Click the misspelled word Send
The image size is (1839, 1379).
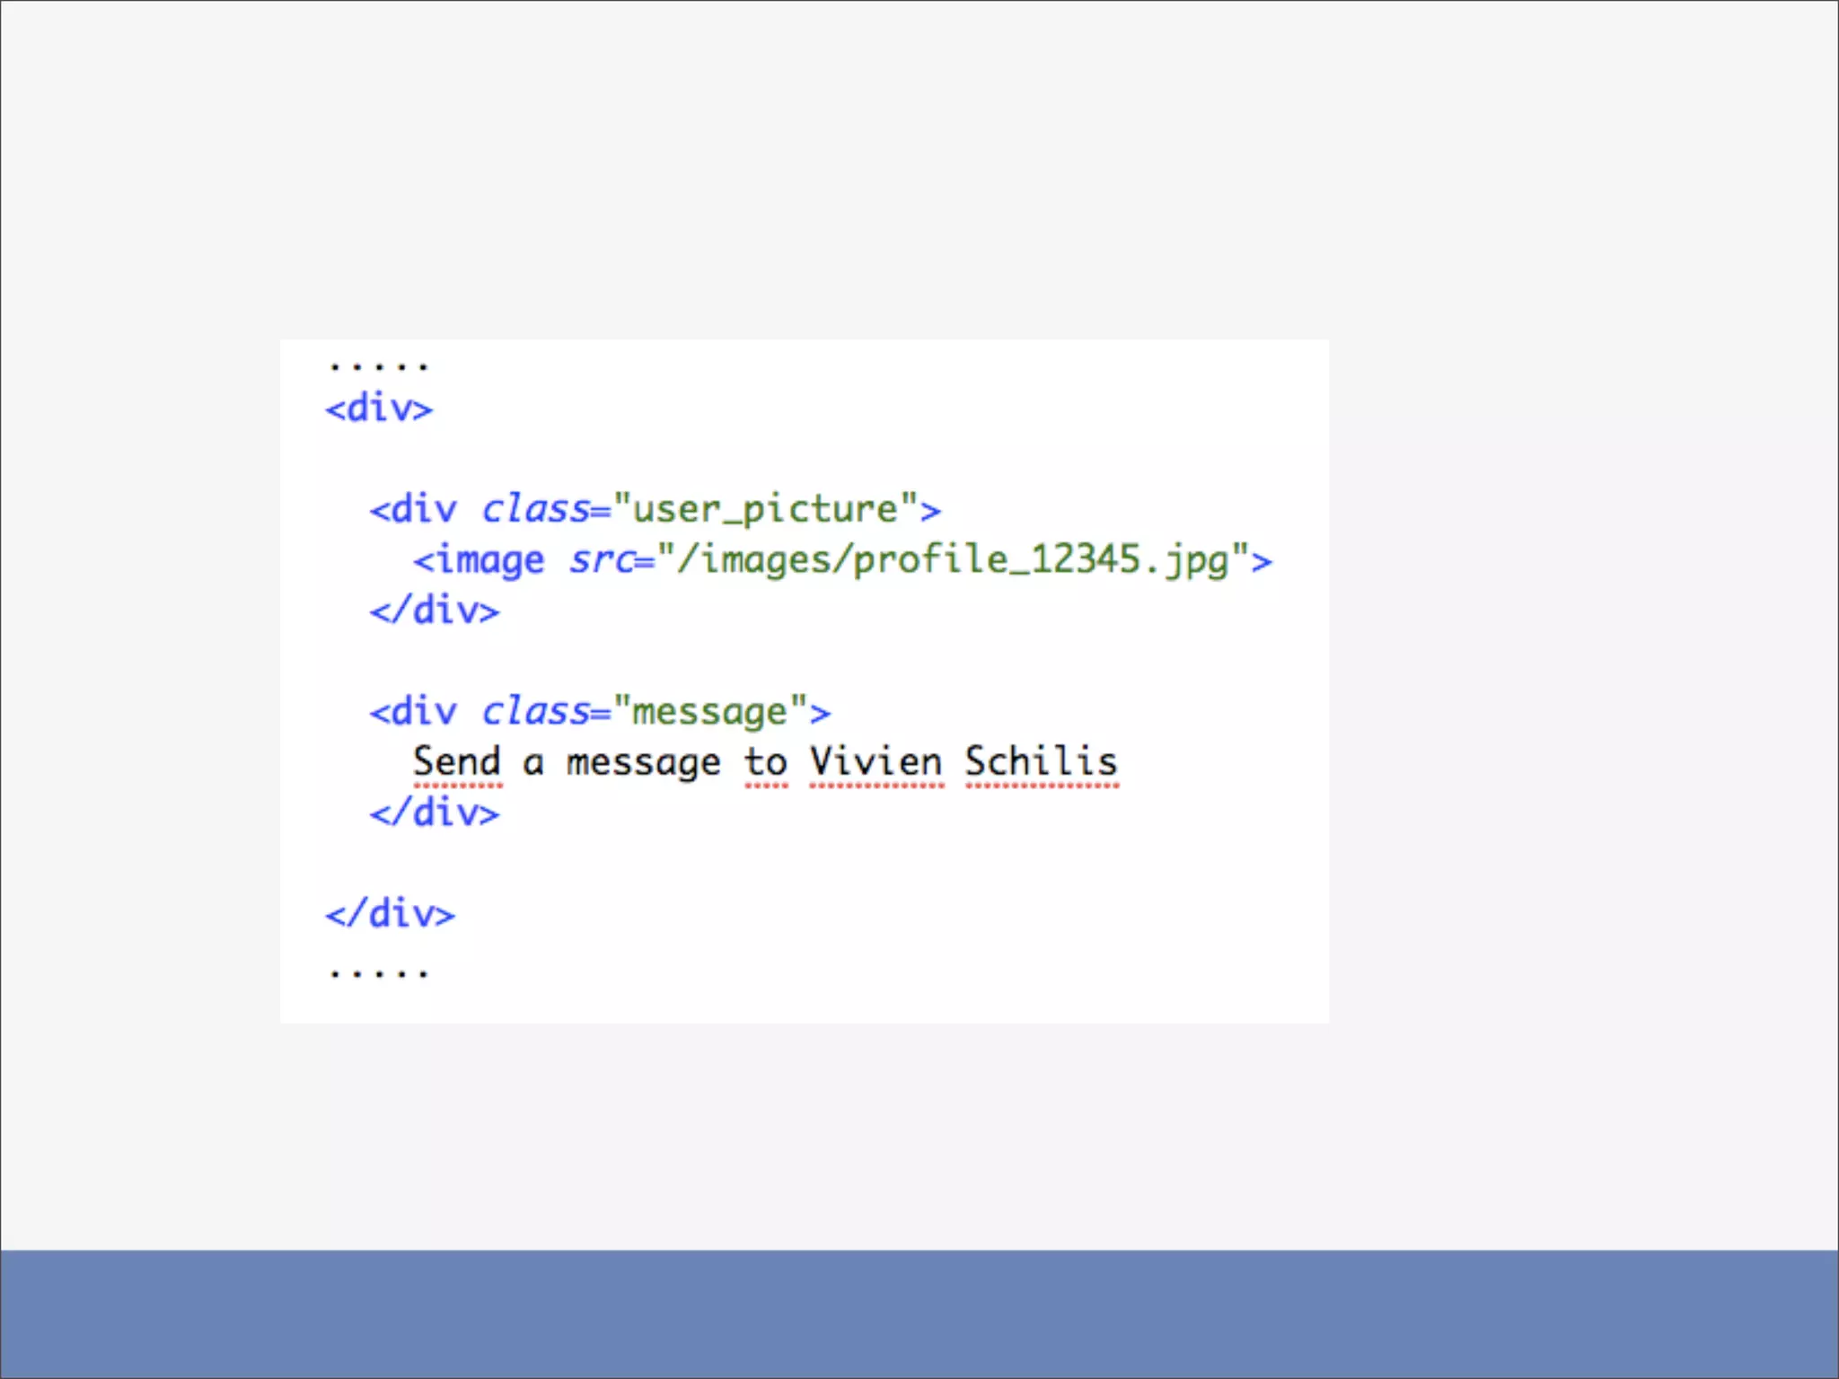[x=456, y=762]
